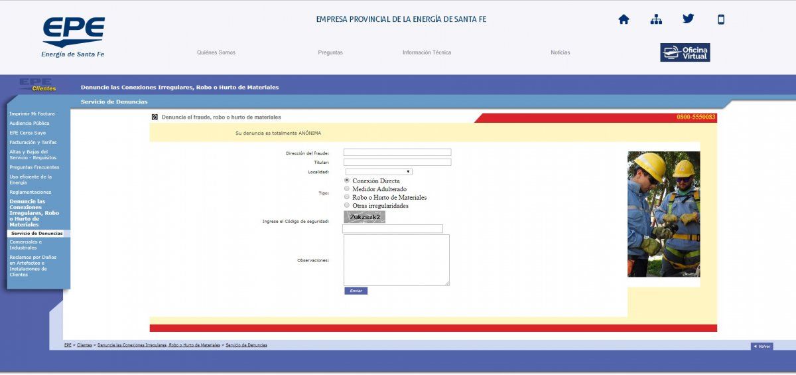Click the Observaciones text area
The width and height of the screenshot is (796, 375).
pyautogui.click(x=396, y=260)
